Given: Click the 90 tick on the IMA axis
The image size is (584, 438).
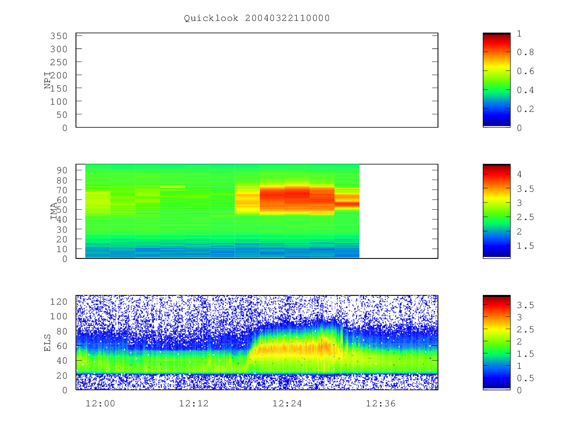Looking at the screenshot, I should (62, 170).
